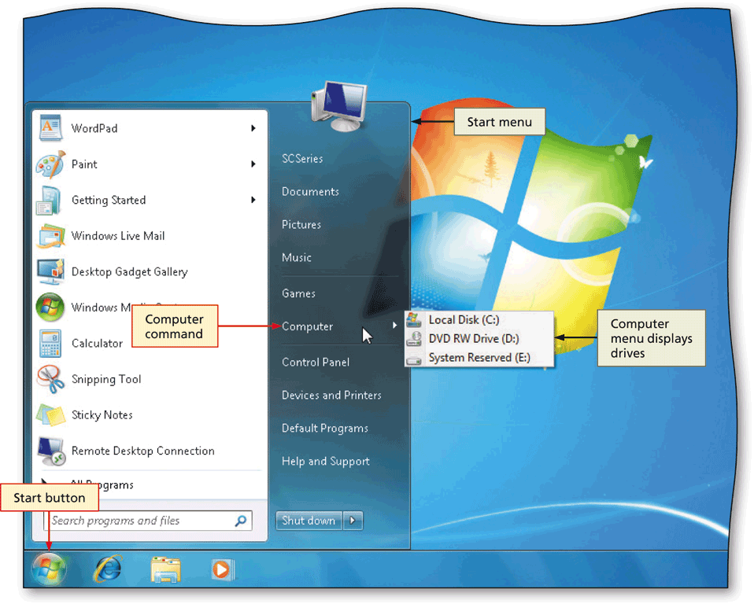Select DVD RW Drive (D:) text entry
The height and width of the screenshot is (604, 754).
(474, 339)
